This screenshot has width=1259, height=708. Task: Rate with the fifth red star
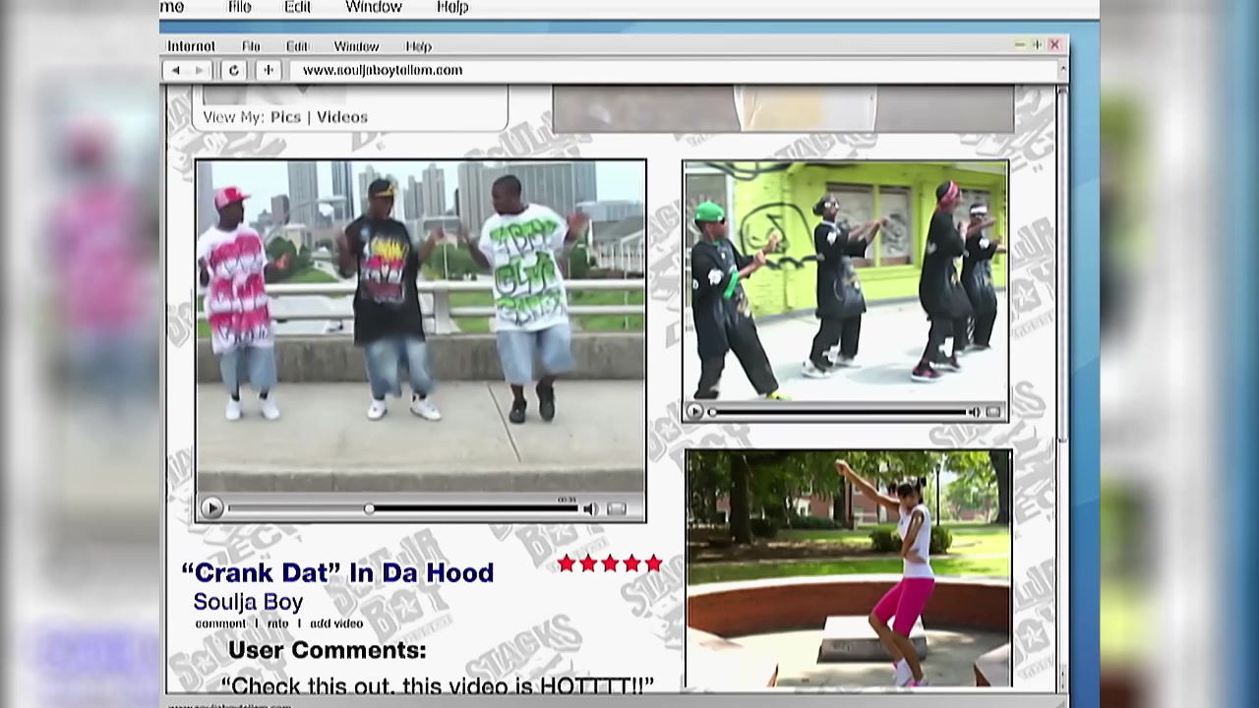click(653, 563)
